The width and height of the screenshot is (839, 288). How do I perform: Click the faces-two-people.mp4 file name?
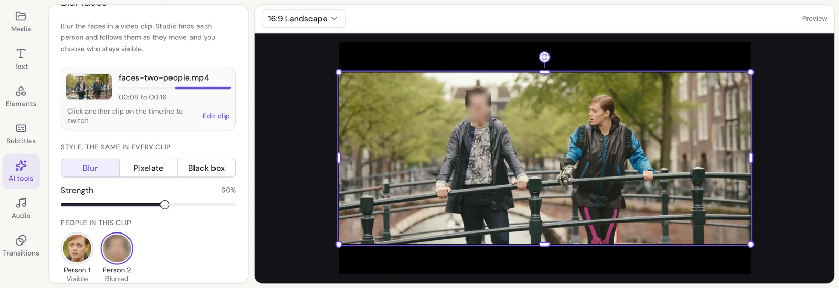pyautogui.click(x=164, y=77)
